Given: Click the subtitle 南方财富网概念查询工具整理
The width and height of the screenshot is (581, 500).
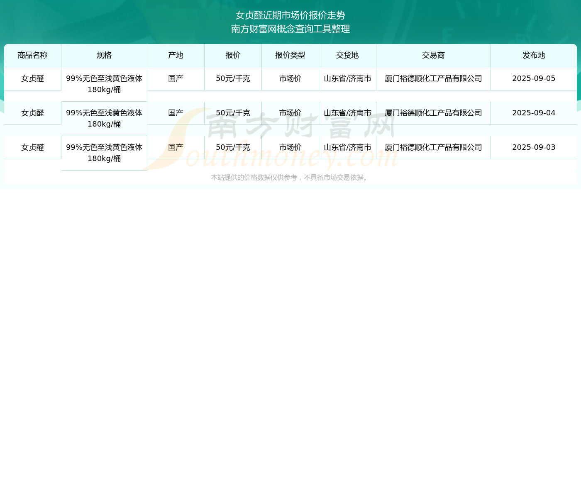Looking at the screenshot, I should point(290,29).
